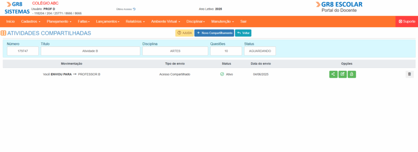
Task: Click the Movimentação column header
Action: (x=71, y=64)
